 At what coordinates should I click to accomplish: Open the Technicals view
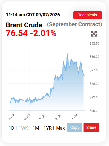tap(87, 15)
